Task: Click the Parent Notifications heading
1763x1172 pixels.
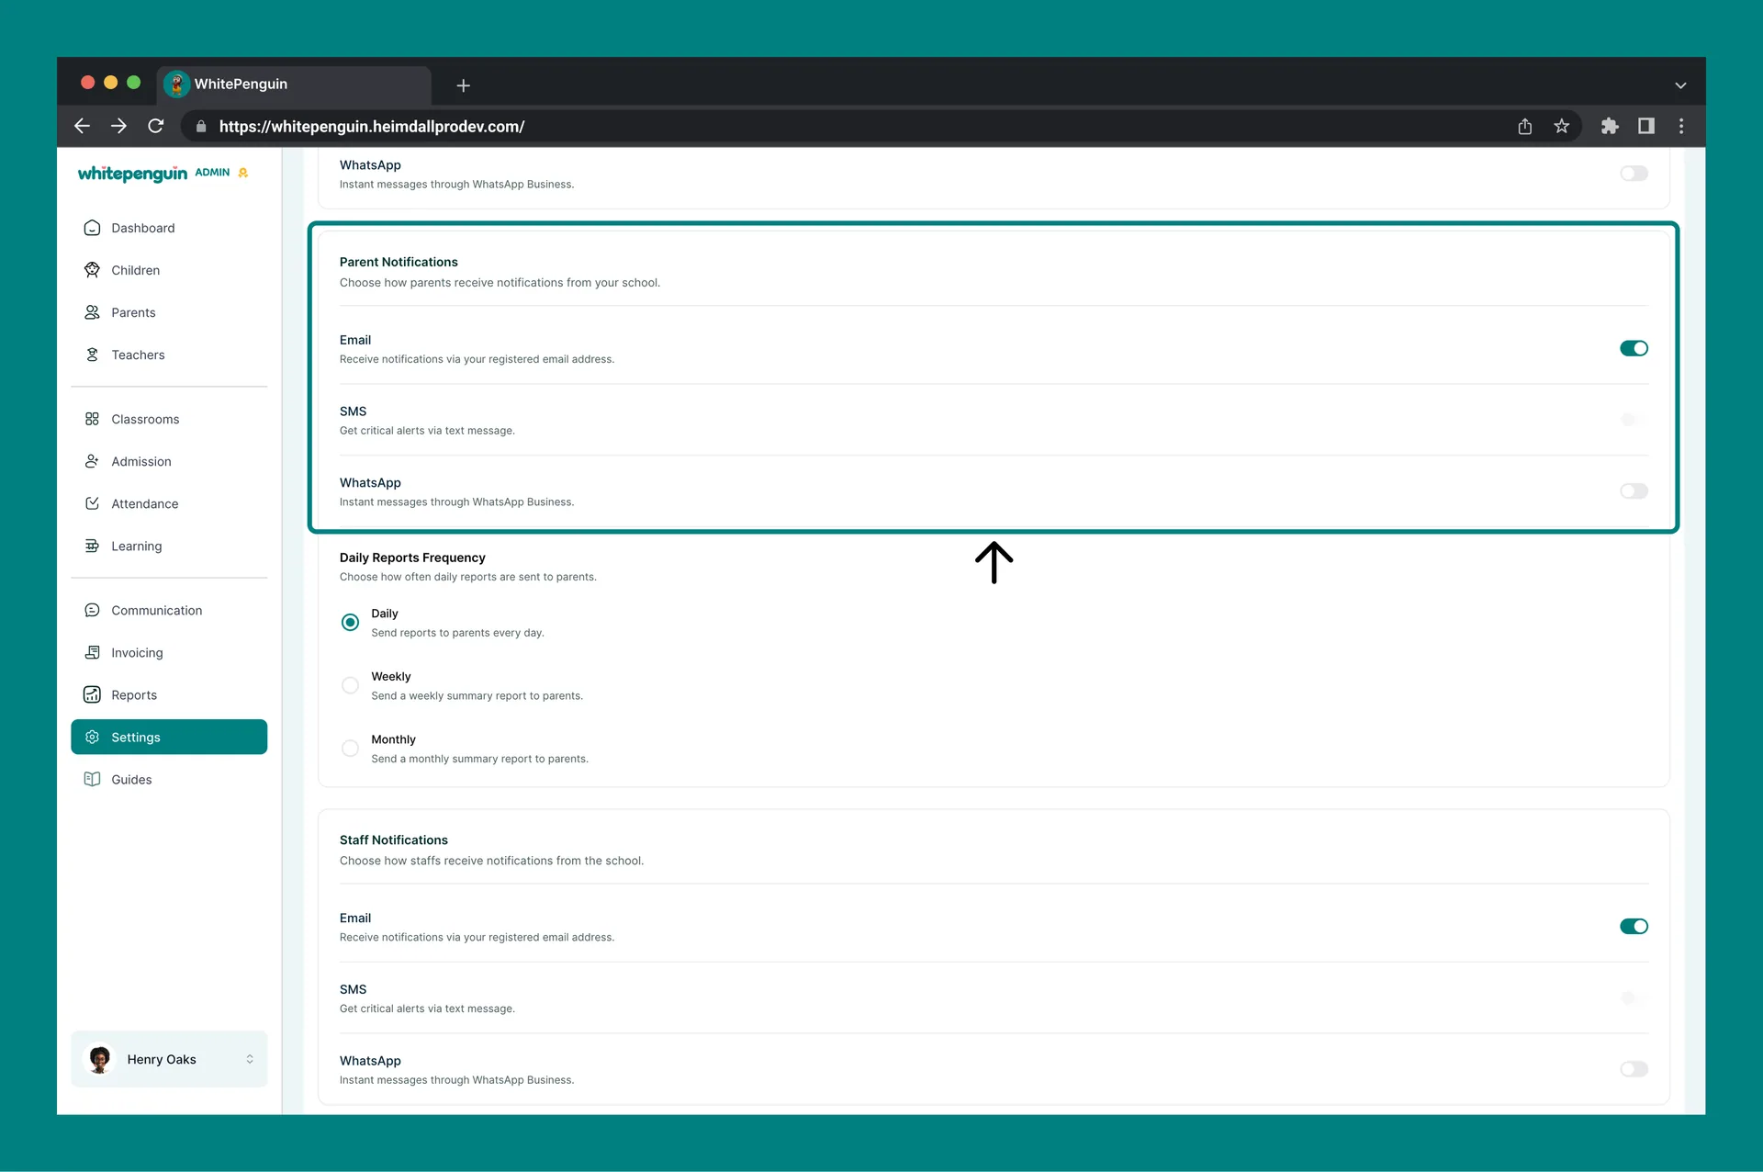Action: coord(399,262)
